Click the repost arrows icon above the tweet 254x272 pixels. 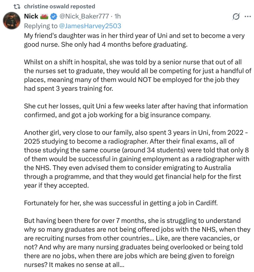pos(16,6)
